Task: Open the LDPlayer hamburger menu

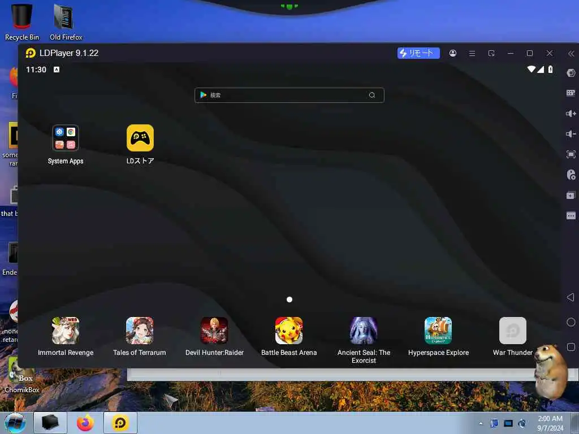Action: 472,54
